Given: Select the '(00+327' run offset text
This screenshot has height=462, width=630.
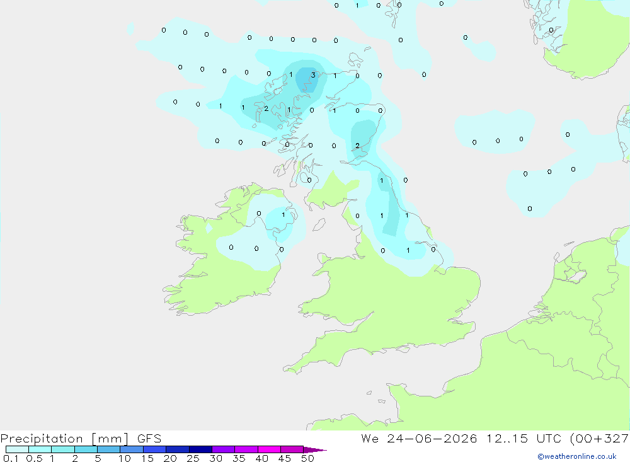Looking at the screenshot, I should click(x=599, y=439).
